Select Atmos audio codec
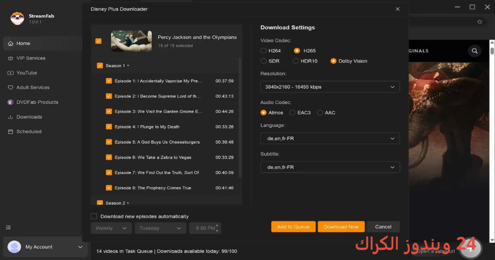Screen dimensions: 495x260 [263, 113]
